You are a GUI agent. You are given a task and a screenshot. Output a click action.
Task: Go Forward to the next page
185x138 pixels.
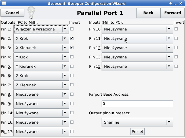[x=173, y=13]
